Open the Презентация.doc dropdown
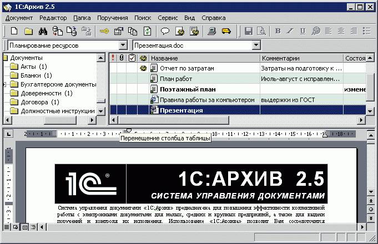Screen dimensions: 378x244 pos(256,45)
